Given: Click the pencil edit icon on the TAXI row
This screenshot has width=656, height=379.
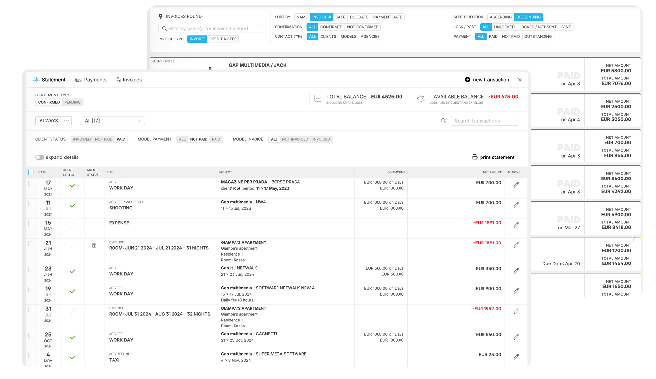Looking at the screenshot, I should [x=516, y=357].
